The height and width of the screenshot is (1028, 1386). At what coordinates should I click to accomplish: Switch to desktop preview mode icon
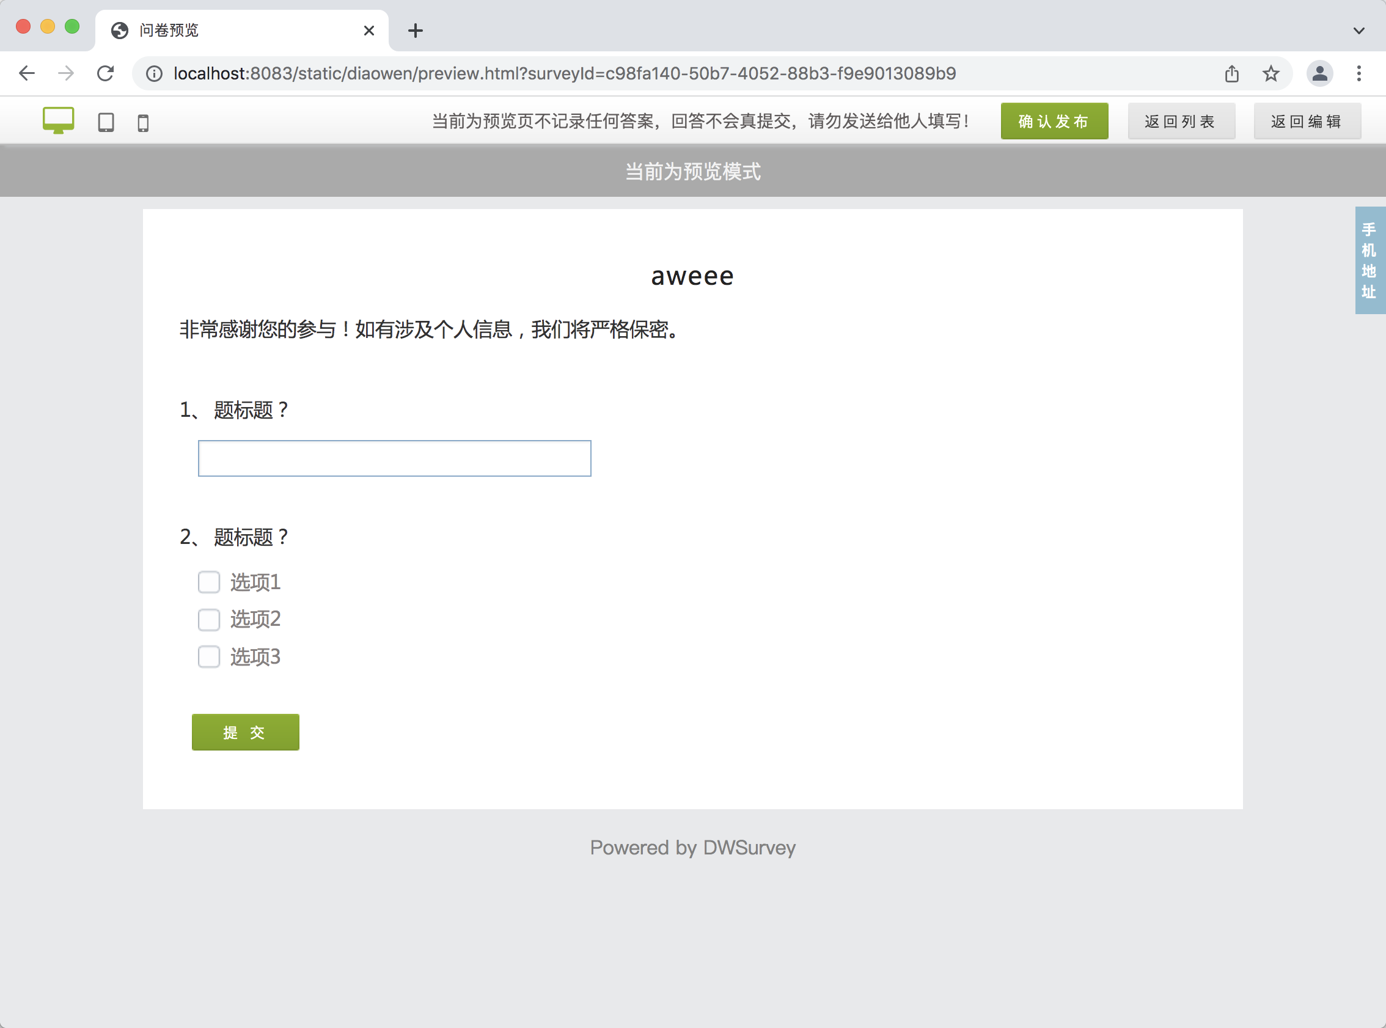(59, 120)
